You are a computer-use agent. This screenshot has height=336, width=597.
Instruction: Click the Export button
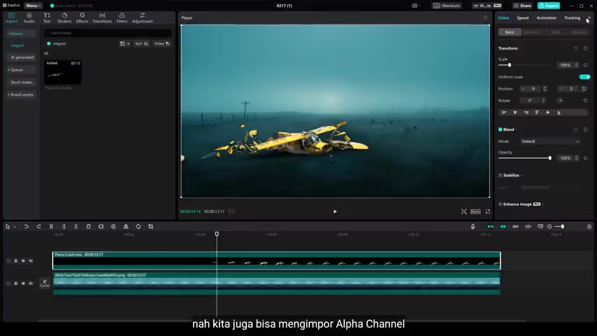pyautogui.click(x=549, y=6)
